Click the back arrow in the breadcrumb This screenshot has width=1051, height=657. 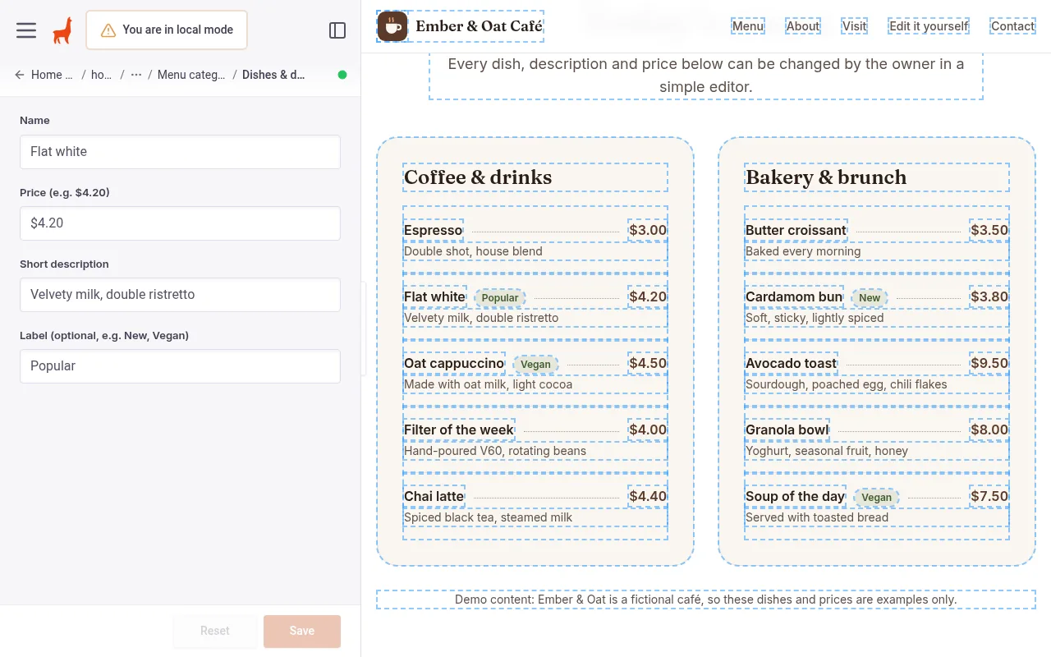(20, 75)
